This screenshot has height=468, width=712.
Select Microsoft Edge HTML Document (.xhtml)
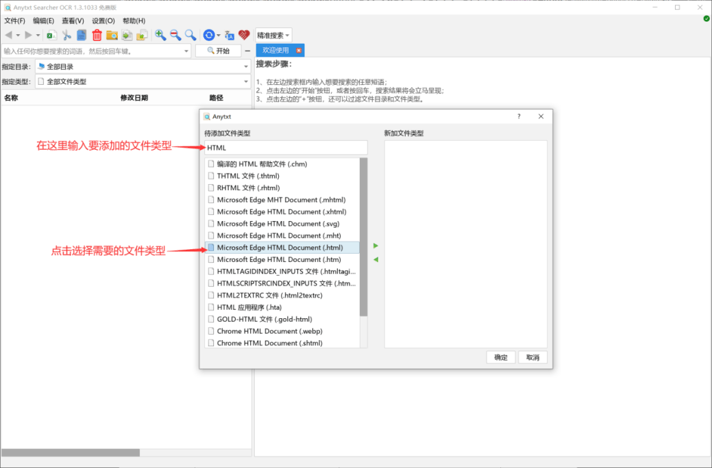pos(282,212)
